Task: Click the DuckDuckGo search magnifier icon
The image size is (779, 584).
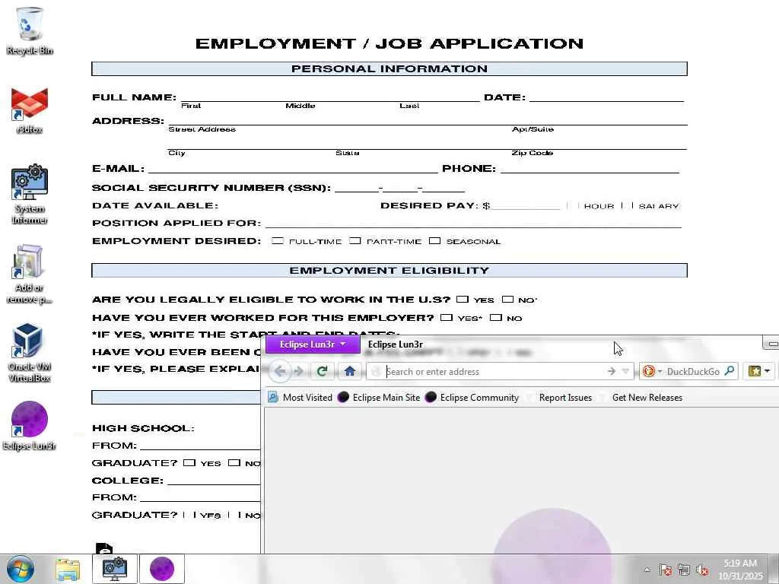Action: pos(729,371)
